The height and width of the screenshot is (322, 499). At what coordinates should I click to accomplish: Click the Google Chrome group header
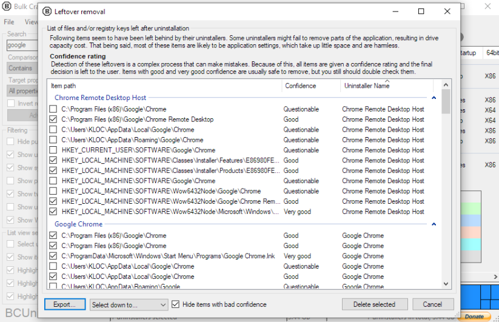[x=78, y=224]
